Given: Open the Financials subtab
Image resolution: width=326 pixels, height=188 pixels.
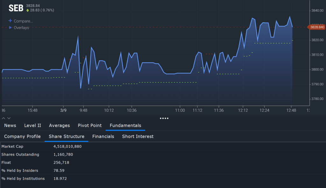Looking at the screenshot, I should click(x=103, y=136).
